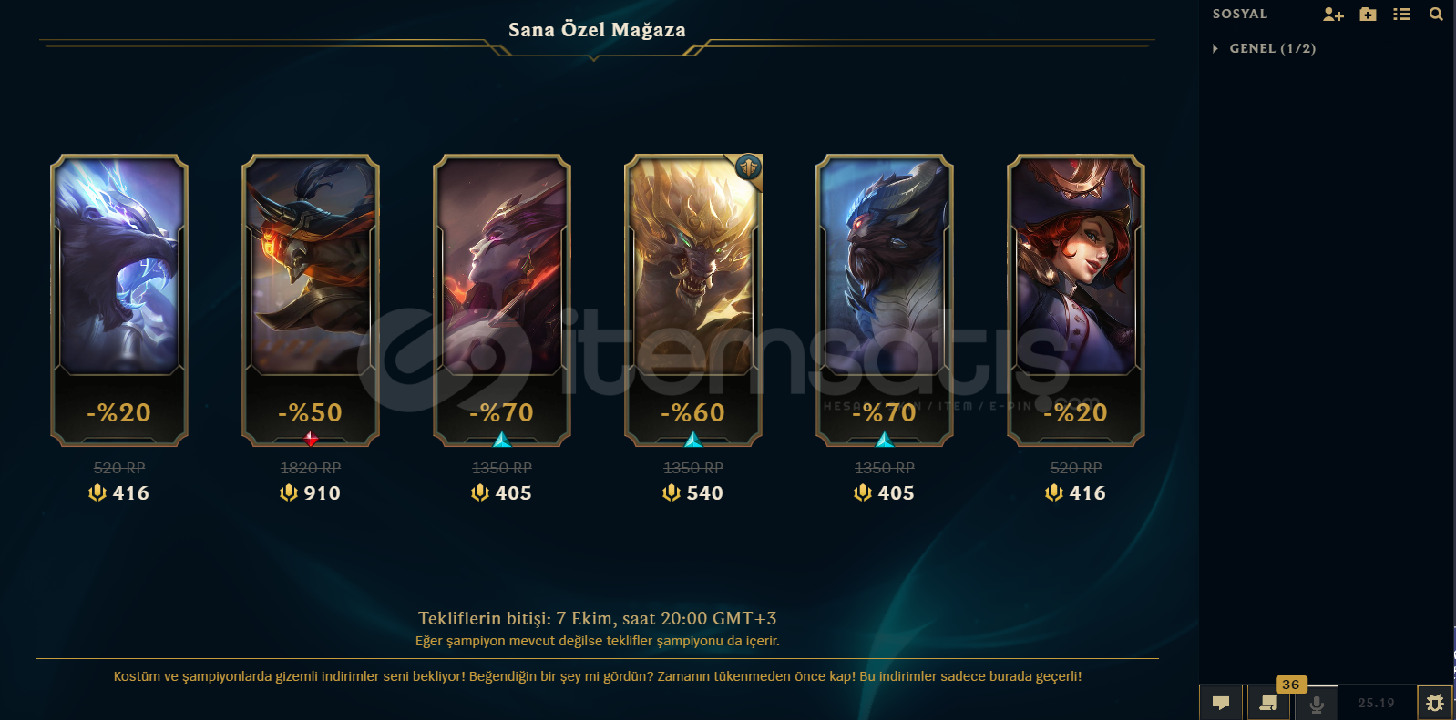Screen dimensions: 1456x720
Task: Open the -%60 golden skin offer card
Action: pos(693,300)
